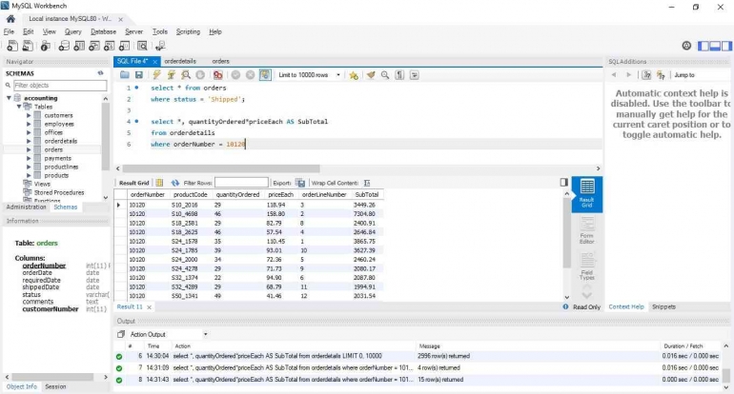Open the Query menu
The height and width of the screenshot is (394, 734).
(x=72, y=31)
